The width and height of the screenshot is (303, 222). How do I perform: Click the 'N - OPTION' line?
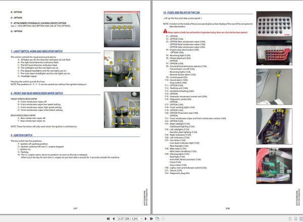pos(16,12)
